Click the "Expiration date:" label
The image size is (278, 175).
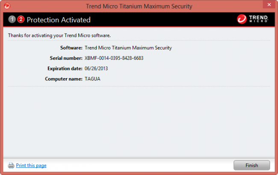65,69
